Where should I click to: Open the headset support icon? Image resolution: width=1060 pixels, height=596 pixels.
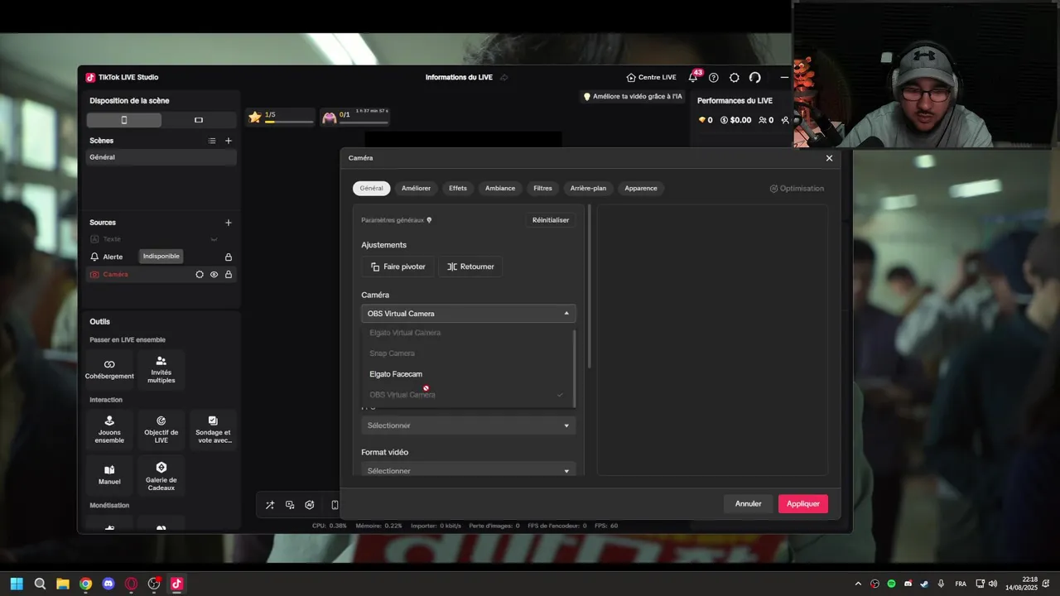click(x=754, y=78)
